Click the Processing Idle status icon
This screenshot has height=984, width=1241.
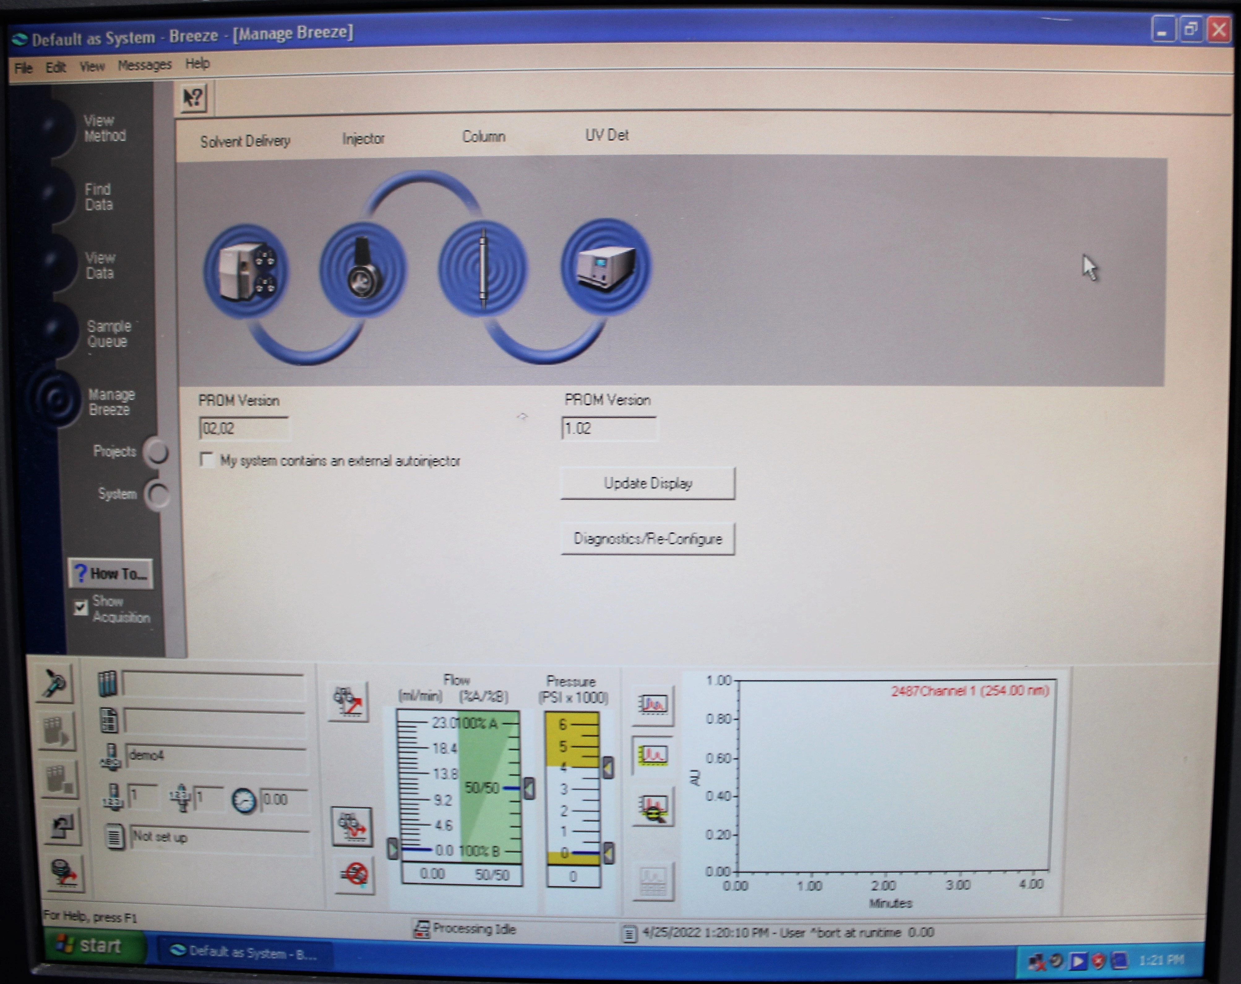(x=422, y=929)
